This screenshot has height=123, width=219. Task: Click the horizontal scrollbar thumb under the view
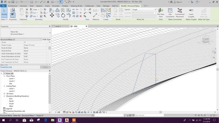pos(160,112)
